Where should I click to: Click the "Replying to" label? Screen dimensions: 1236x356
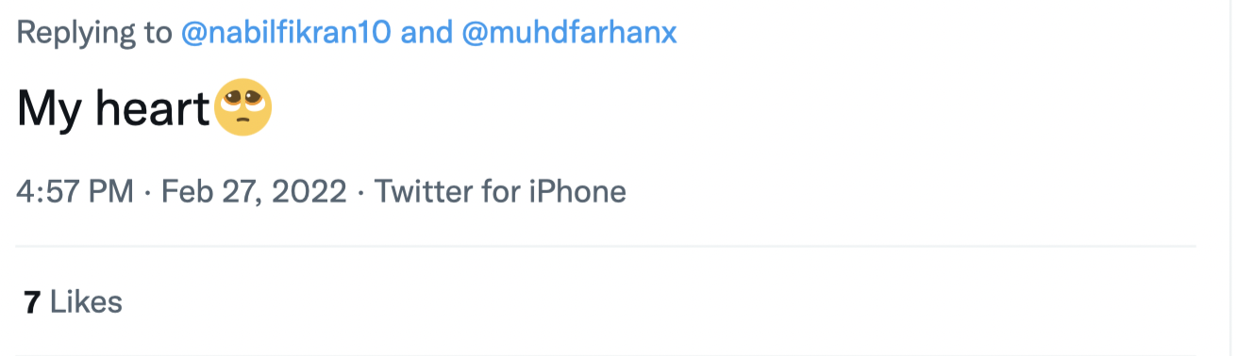[x=94, y=34]
